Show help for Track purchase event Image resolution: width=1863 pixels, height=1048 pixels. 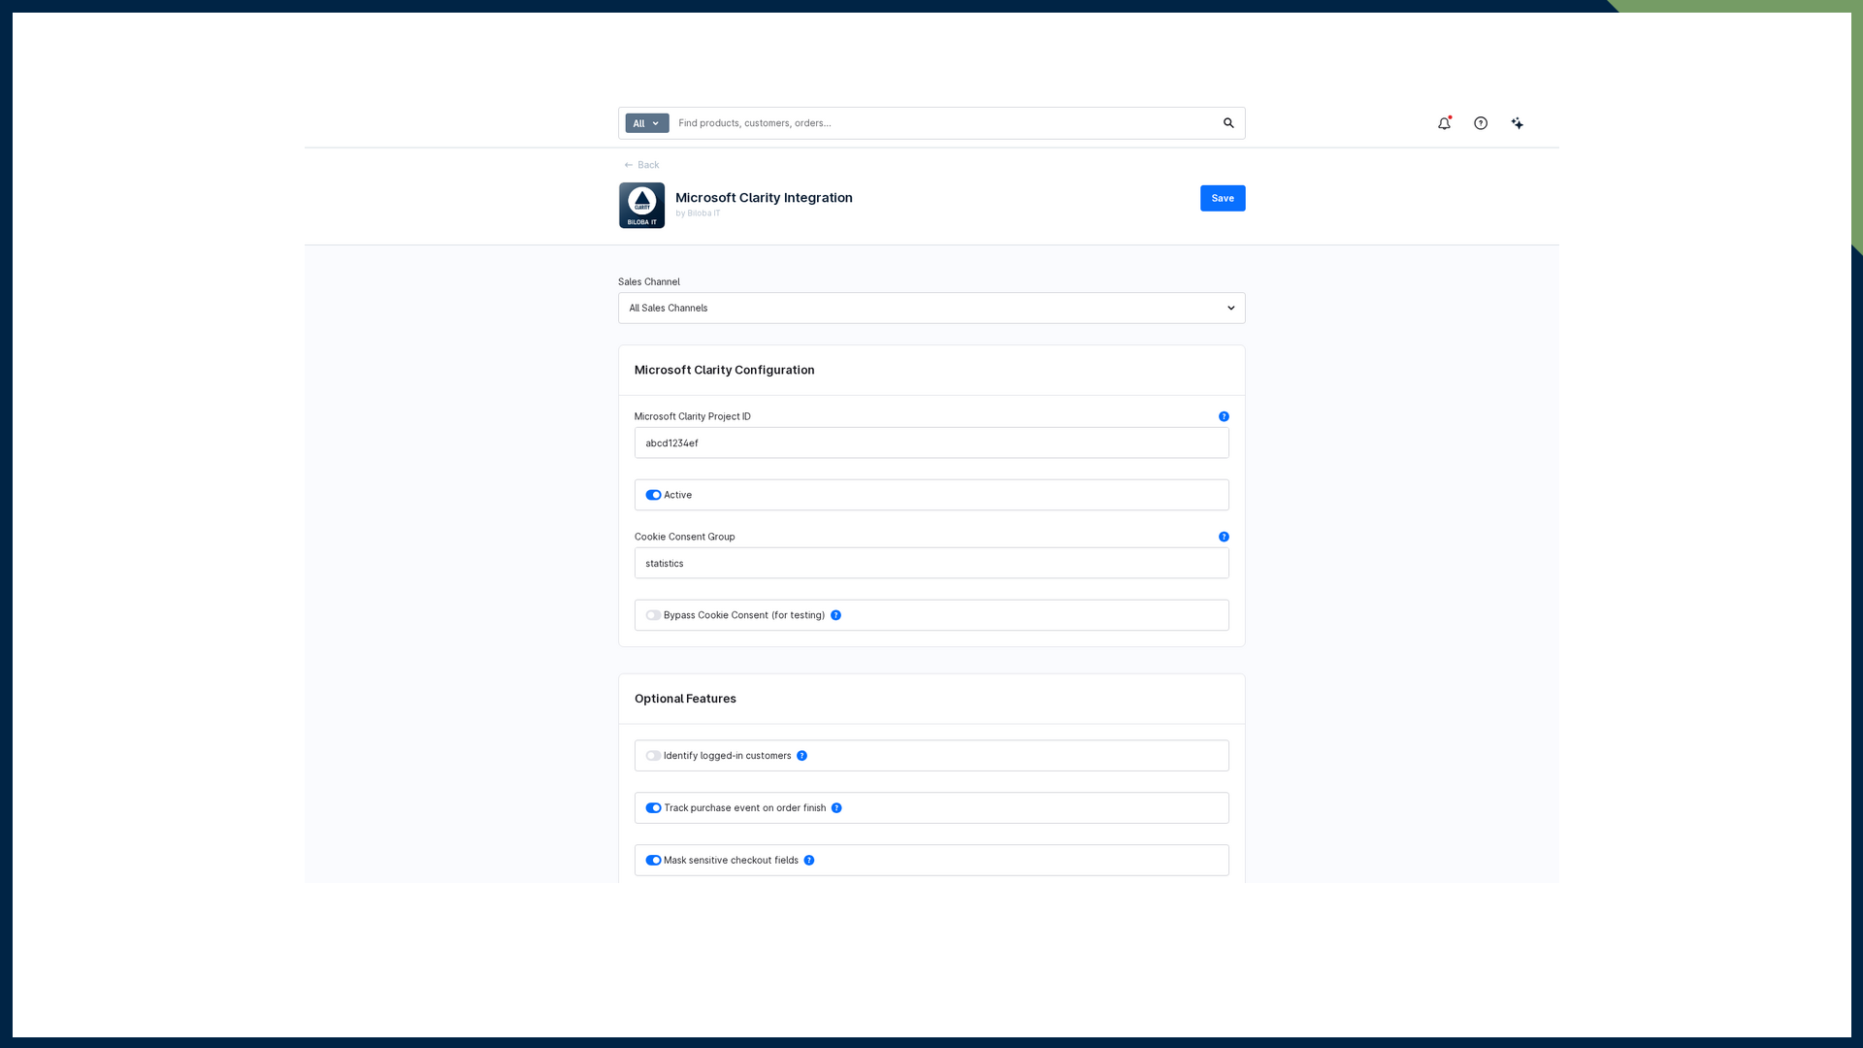click(836, 808)
